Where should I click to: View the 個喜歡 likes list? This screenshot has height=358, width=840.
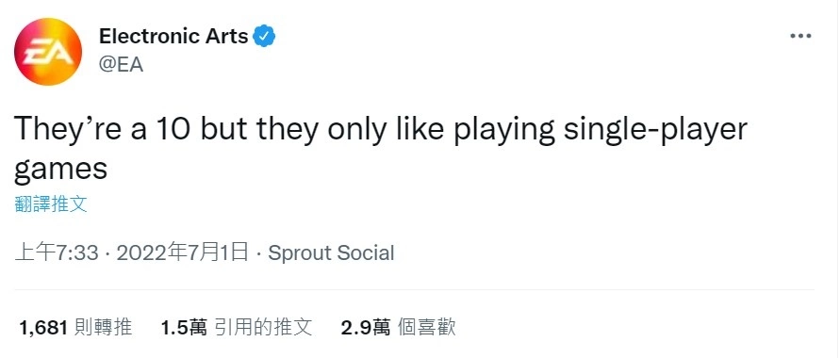point(426,328)
